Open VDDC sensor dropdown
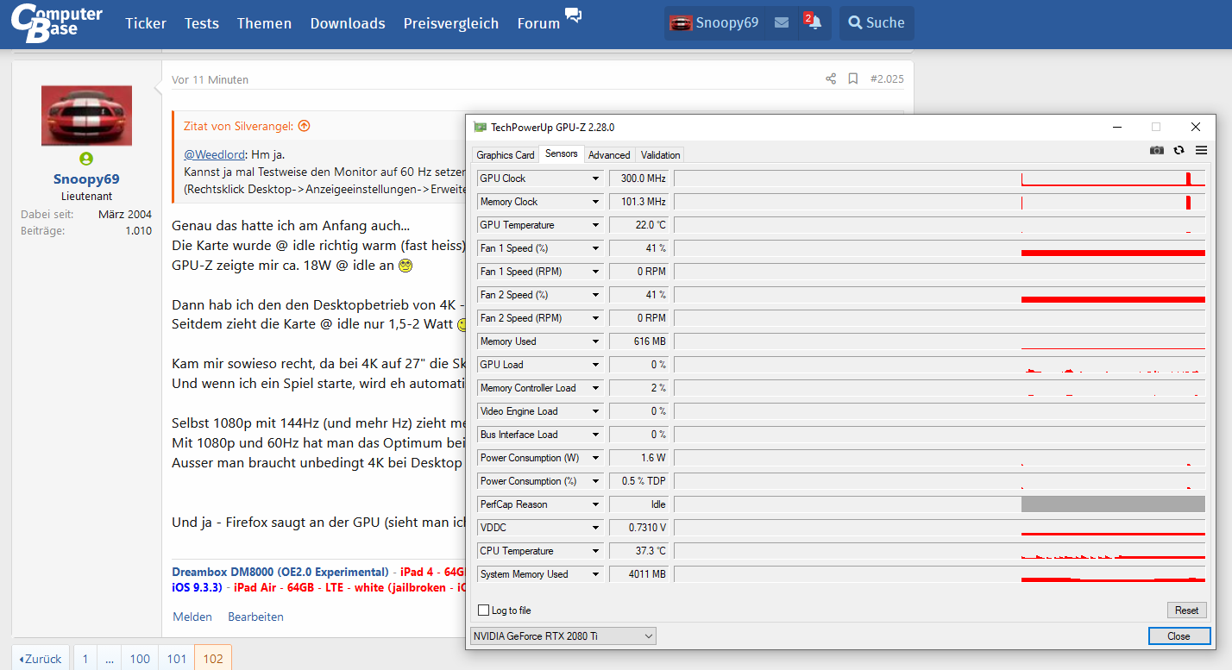 (x=595, y=528)
